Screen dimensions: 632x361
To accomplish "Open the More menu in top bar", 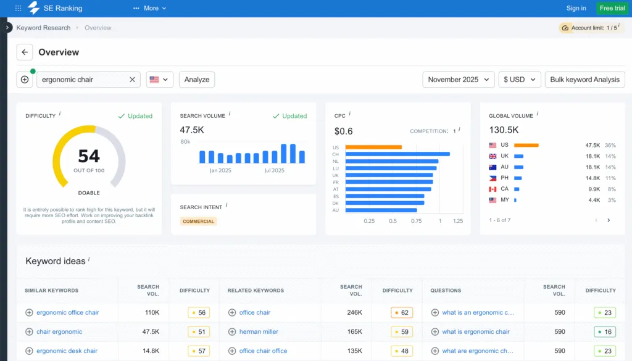I will 150,8.
